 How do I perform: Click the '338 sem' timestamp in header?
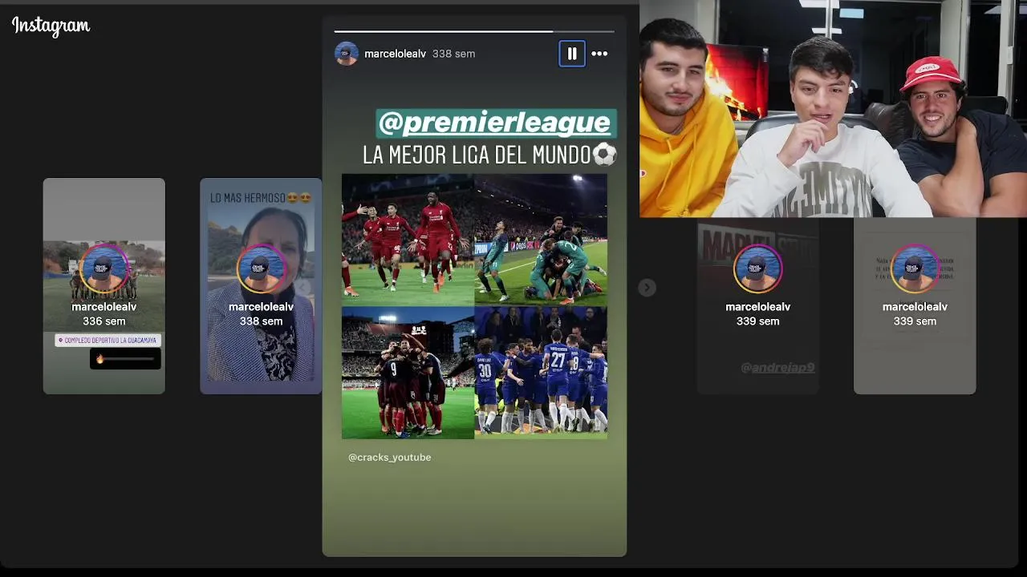click(453, 54)
